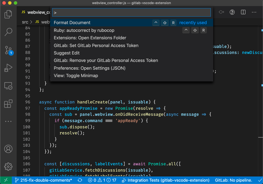Image resolution: width=263 pixels, height=184 pixels.
Task: Open the Extensions view
Action: click(8, 103)
